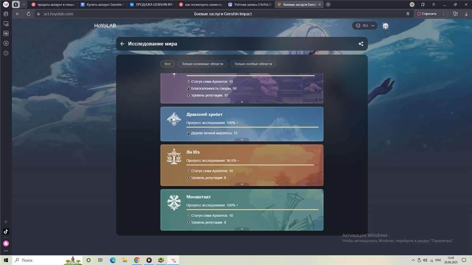This screenshot has width=472, height=265.
Task: Click the Ли Юэ scales emblem
Action: (174, 156)
